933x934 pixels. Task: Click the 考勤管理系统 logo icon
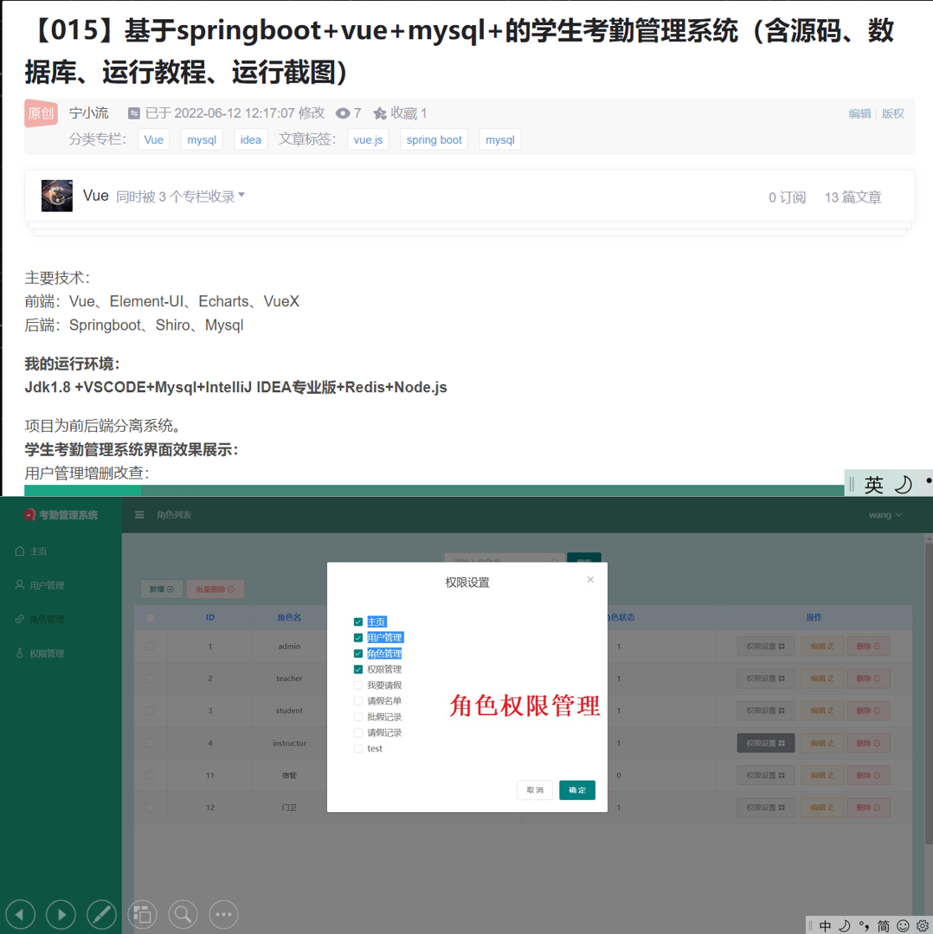[x=29, y=516]
